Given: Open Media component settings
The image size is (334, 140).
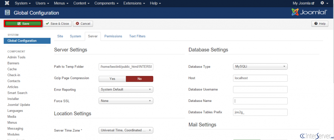Looking at the screenshot, I should (x=12, y=117).
